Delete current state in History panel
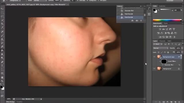The height and width of the screenshot is (103, 184). click(x=141, y=21)
